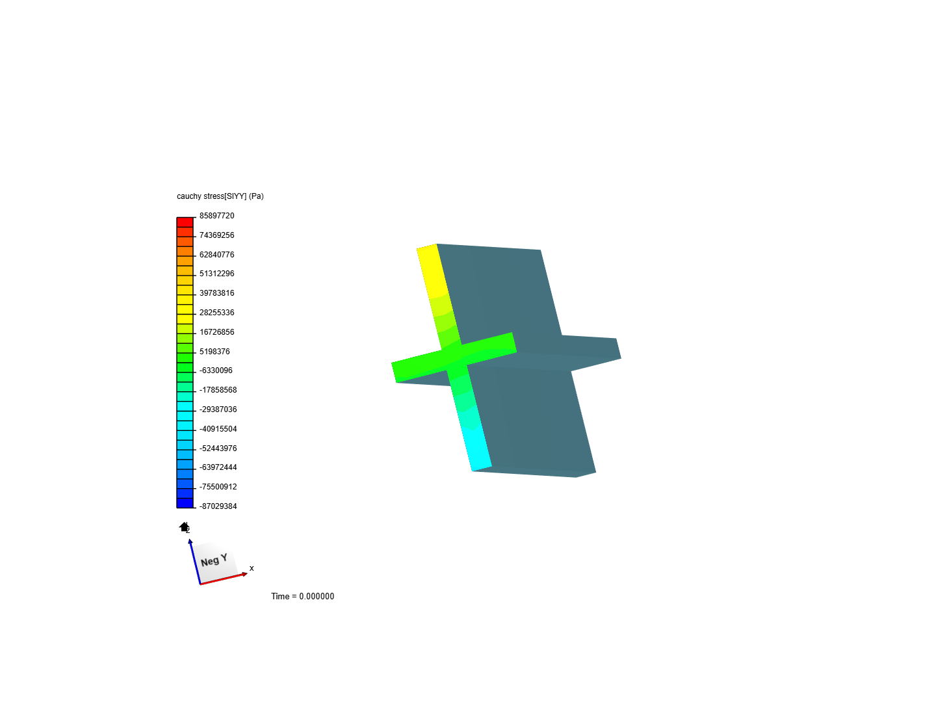The image size is (936, 702).
Task: Click the yellow upper end of the model strip
Action: (x=432, y=272)
